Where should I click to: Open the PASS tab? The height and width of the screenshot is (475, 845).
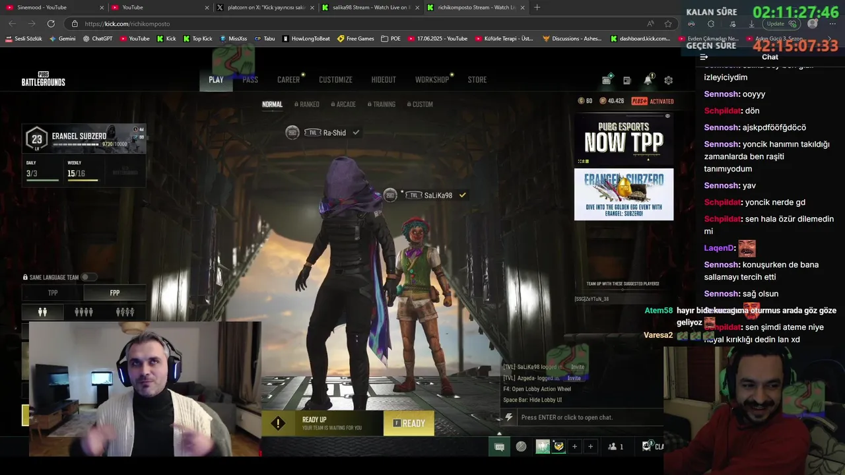[250, 80]
